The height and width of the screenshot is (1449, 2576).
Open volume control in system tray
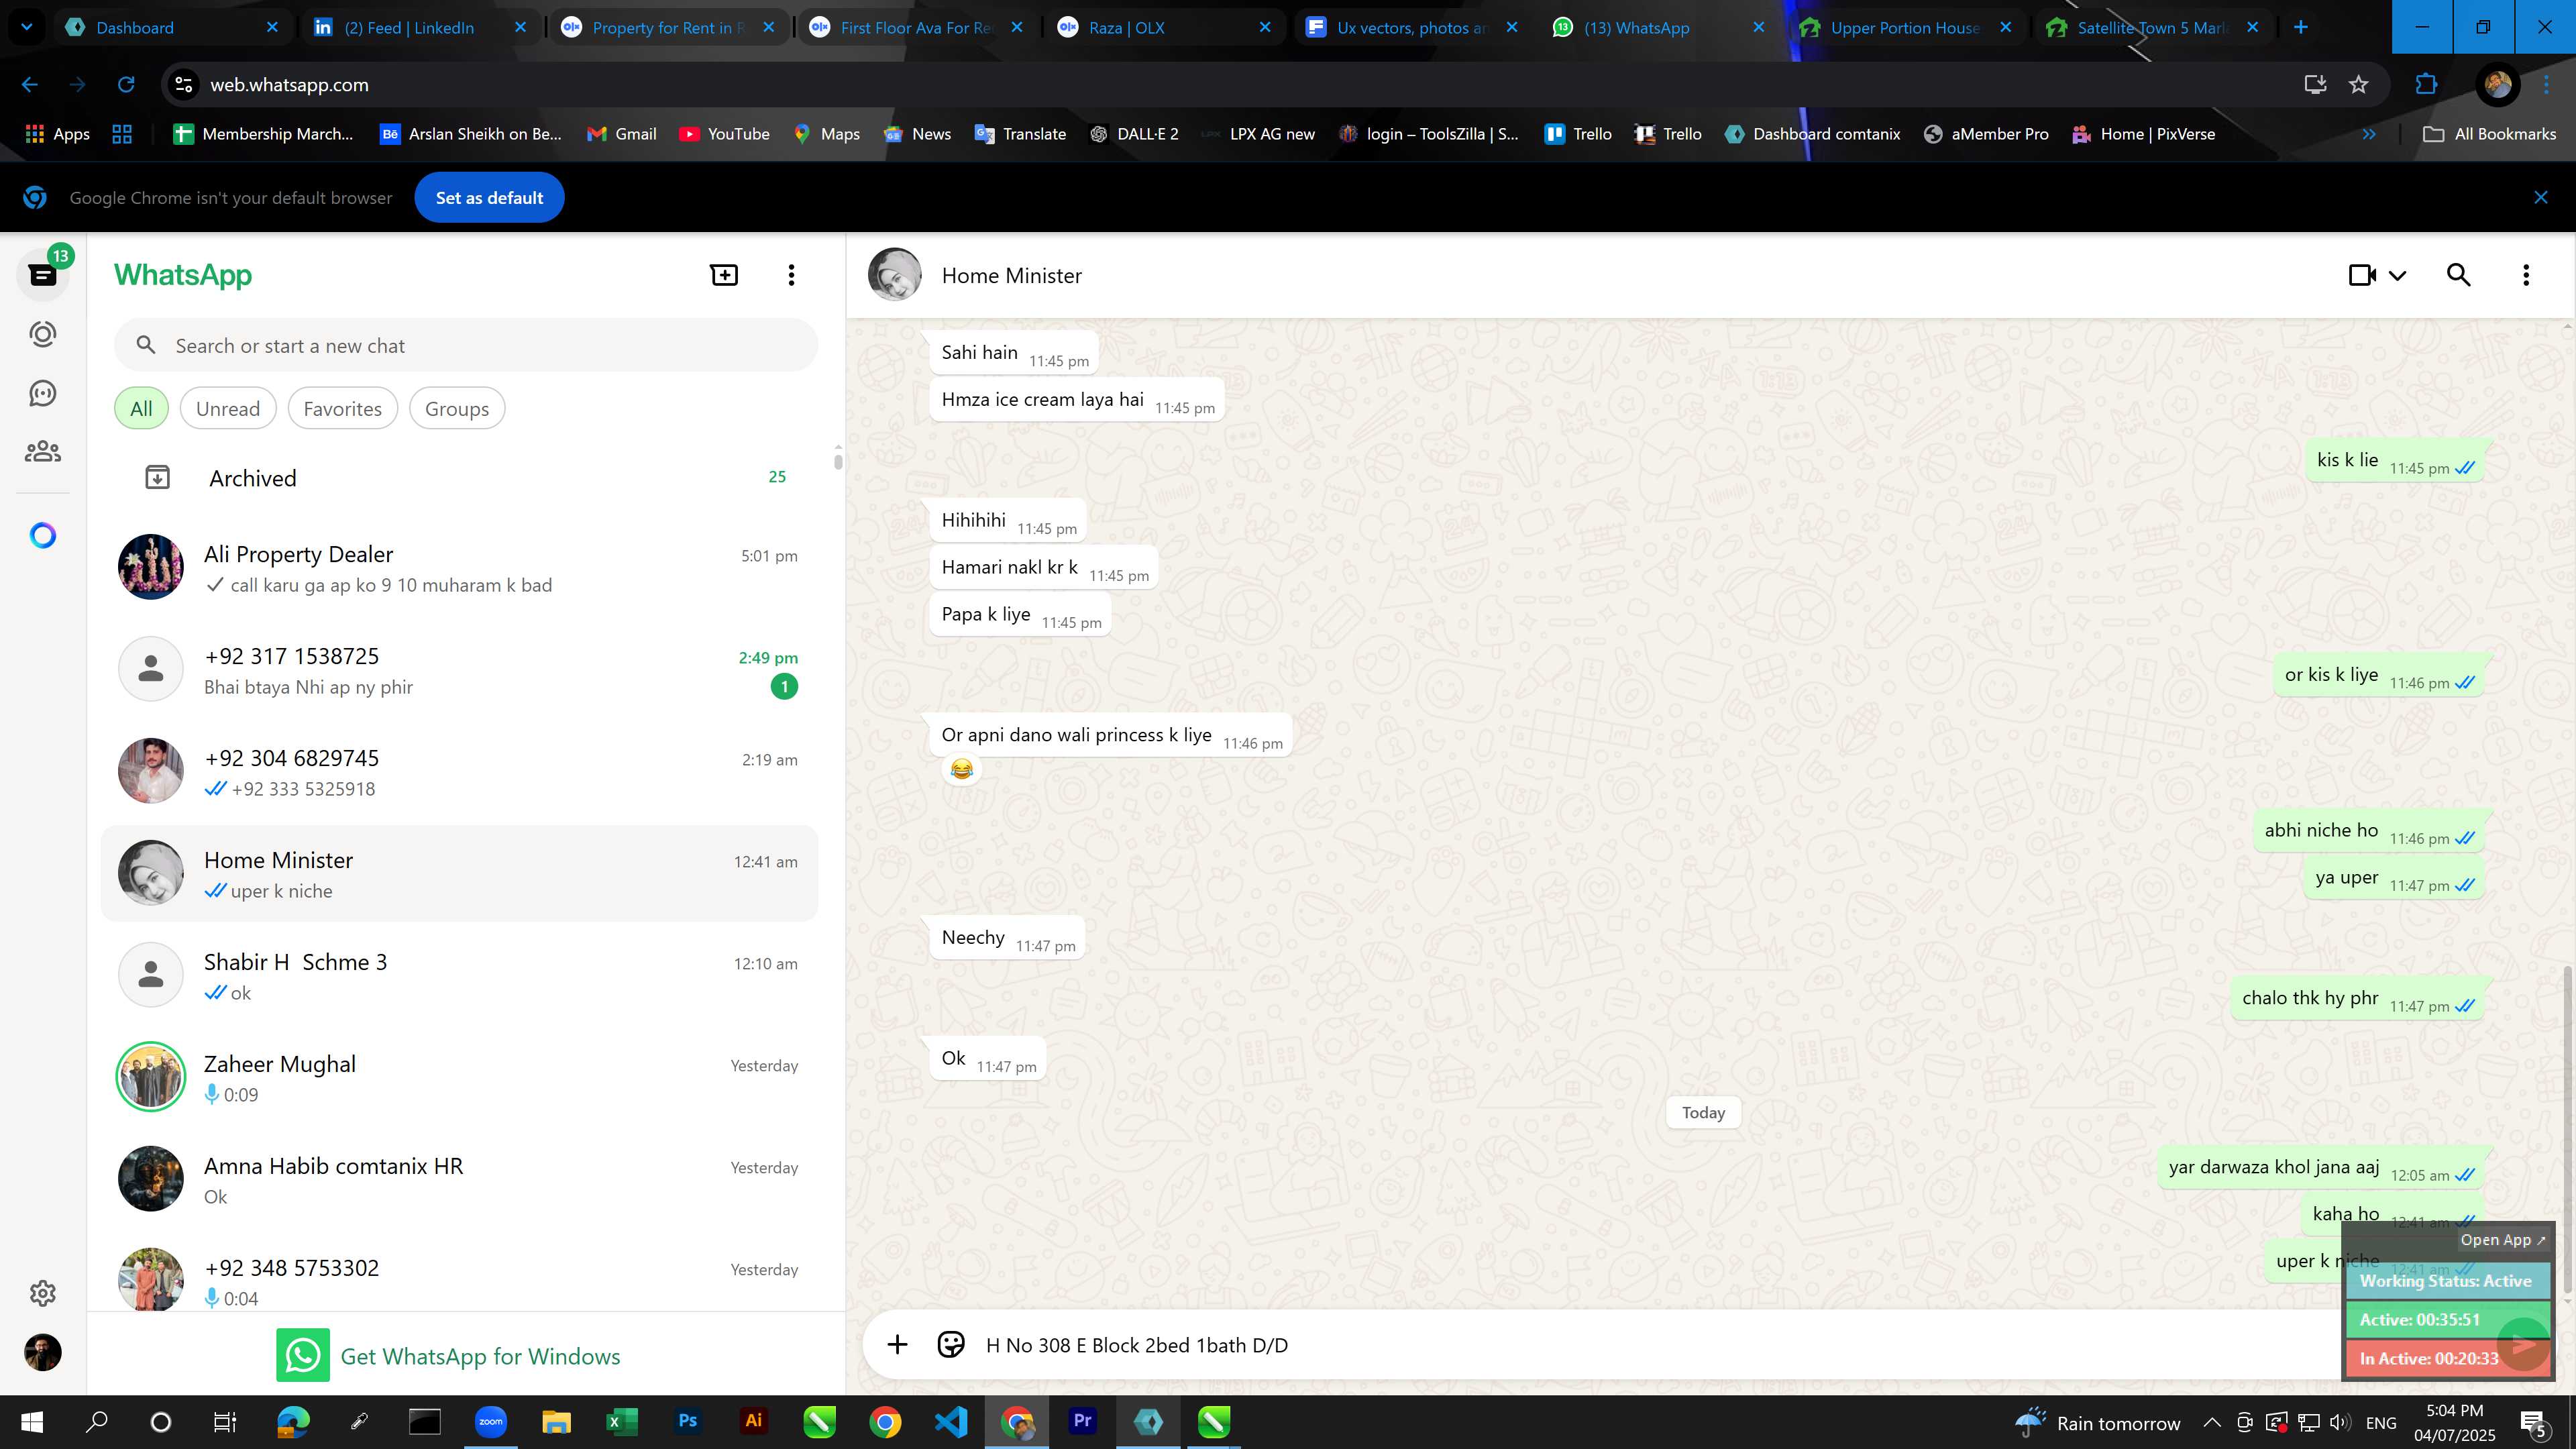(x=2340, y=1422)
